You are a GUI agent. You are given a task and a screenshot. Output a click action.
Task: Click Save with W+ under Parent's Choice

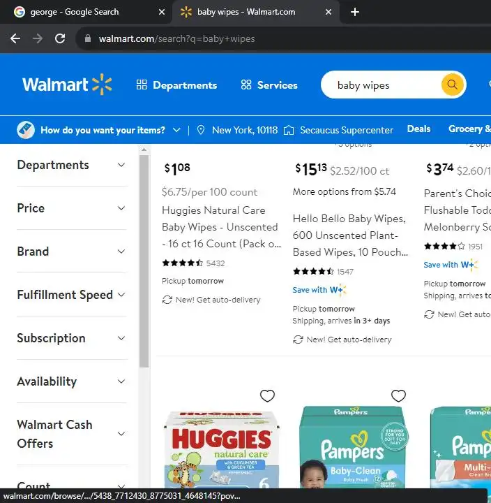click(x=451, y=265)
